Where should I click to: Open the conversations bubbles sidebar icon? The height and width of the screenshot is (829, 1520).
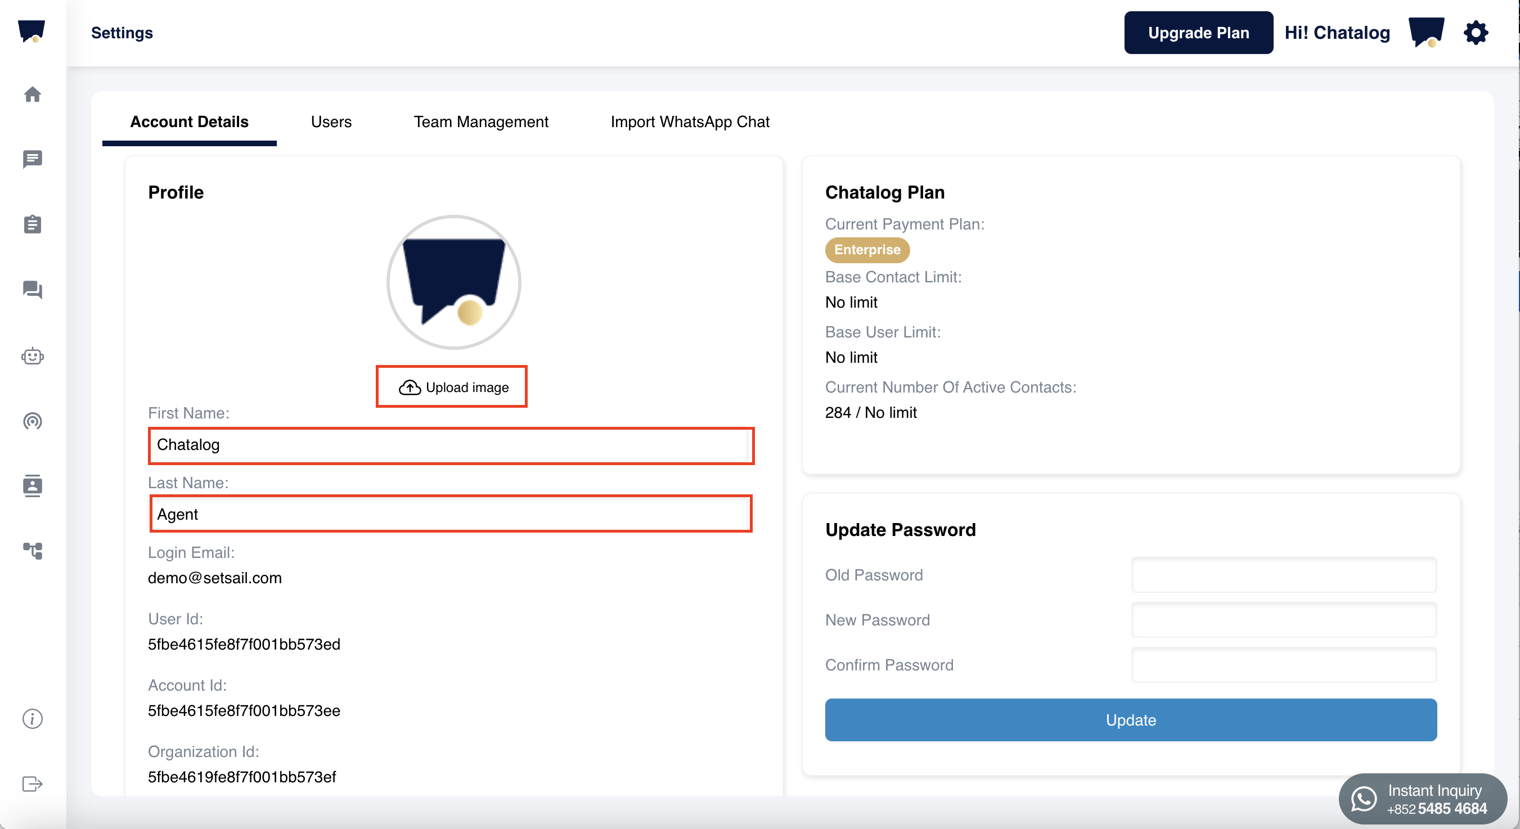click(33, 290)
